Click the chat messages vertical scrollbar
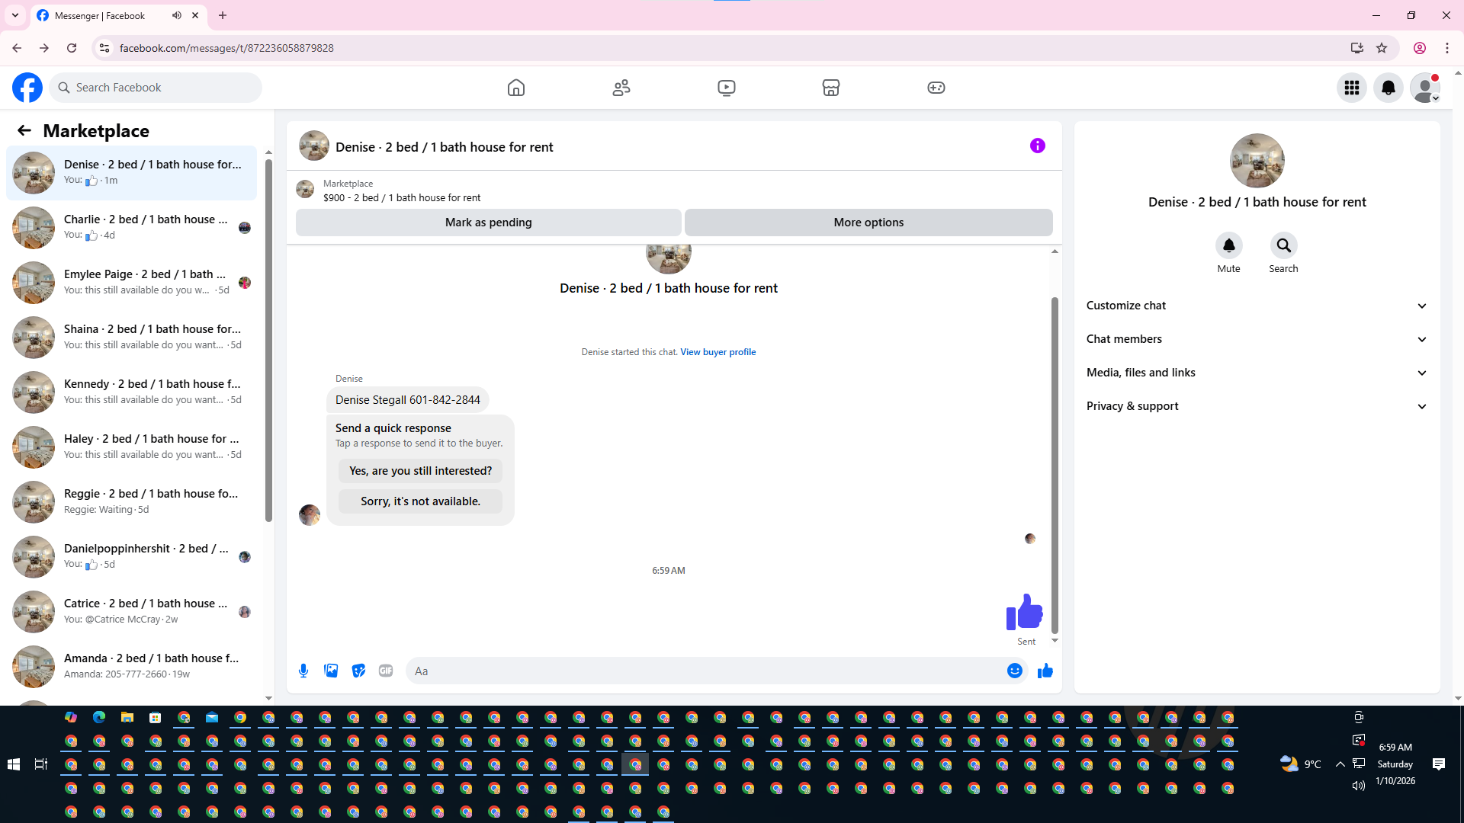The image size is (1464, 823). coord(1055,465)
